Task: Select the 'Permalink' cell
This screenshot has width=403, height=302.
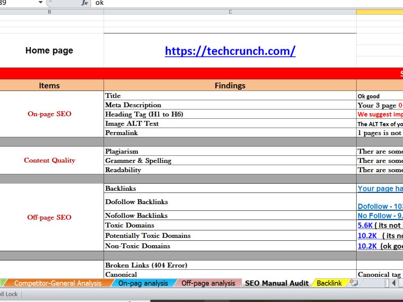Action: point(230,132)
